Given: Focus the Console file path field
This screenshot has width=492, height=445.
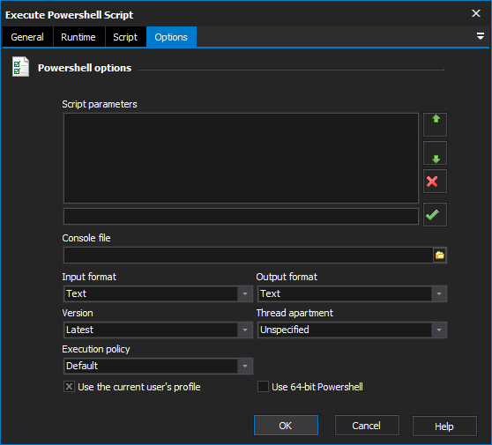Looking at the screenshot, I should pos(249,256).
